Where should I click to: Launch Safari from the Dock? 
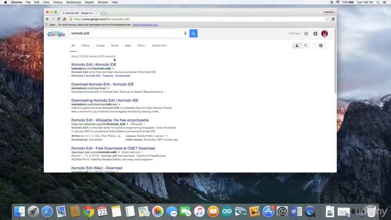coord(47,211)
